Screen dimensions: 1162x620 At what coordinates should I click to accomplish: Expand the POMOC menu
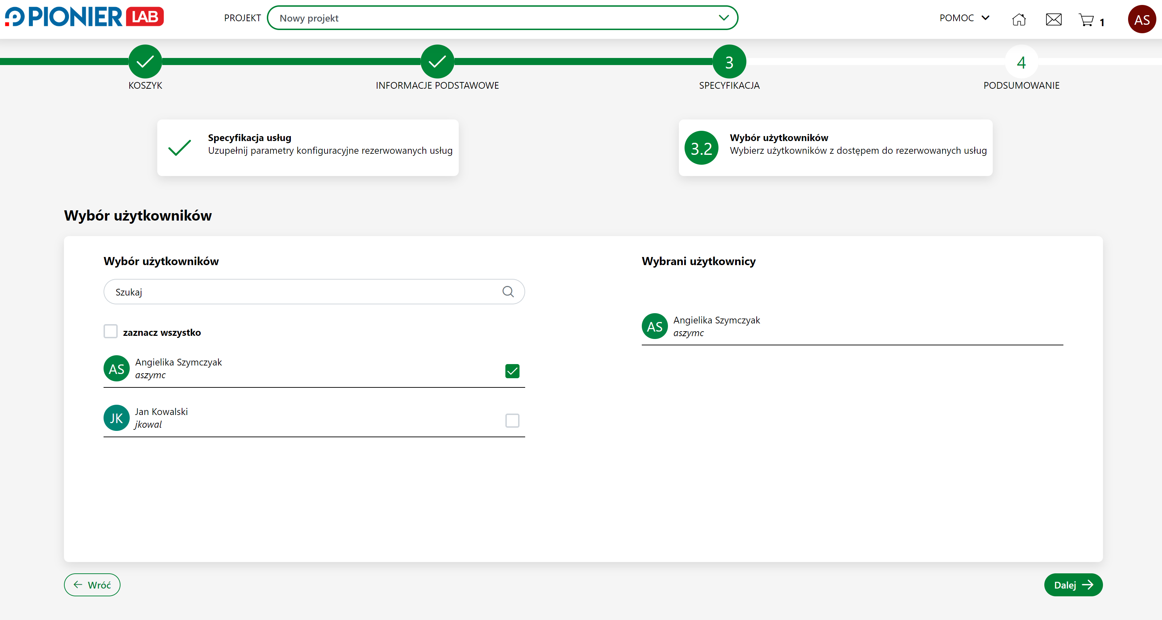tap(964, 18)
